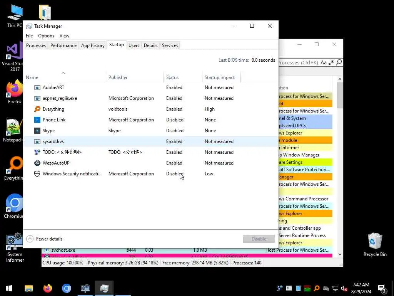Open File Explorer from the taskbar
The image size is (394, 296).
pyautogui.click(x=28, y=288)
